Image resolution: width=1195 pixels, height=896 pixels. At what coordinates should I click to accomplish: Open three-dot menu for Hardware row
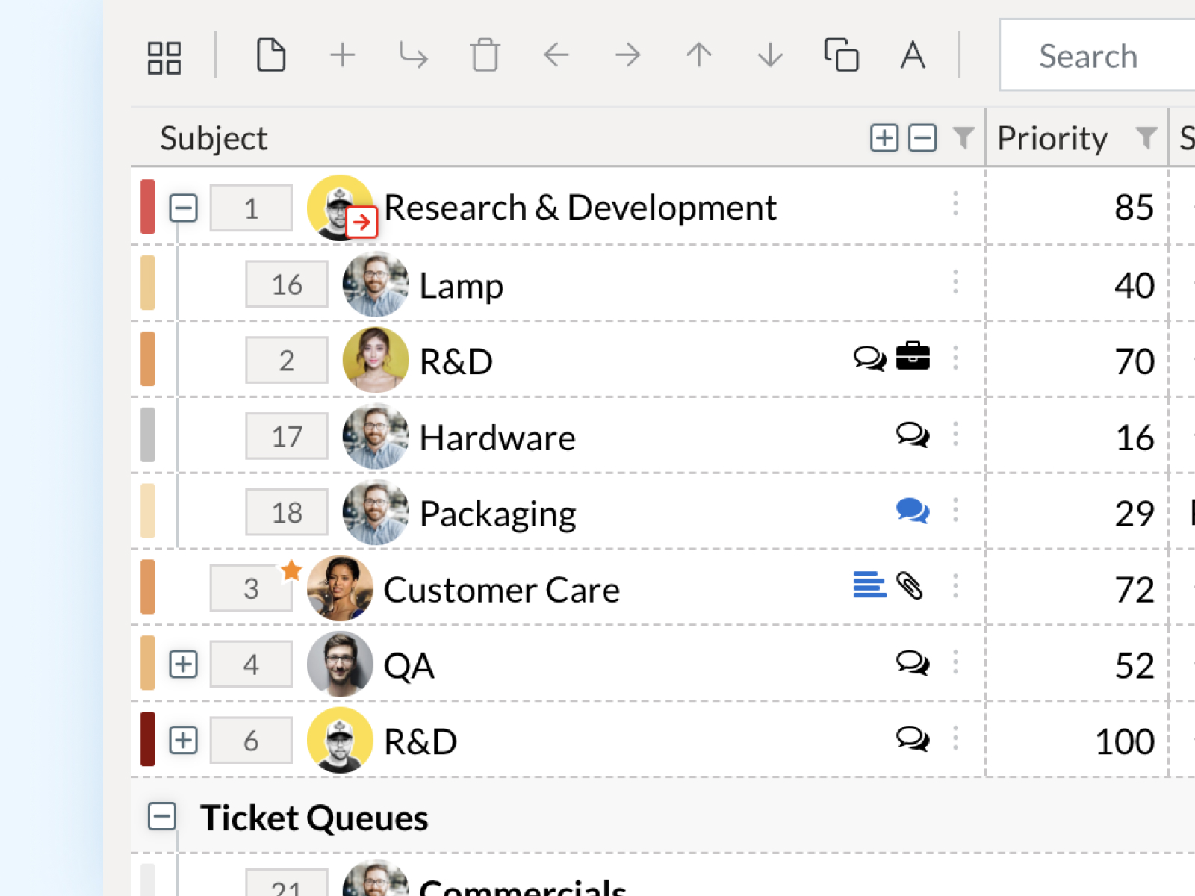pyautogui.click(x=955, y=435)
